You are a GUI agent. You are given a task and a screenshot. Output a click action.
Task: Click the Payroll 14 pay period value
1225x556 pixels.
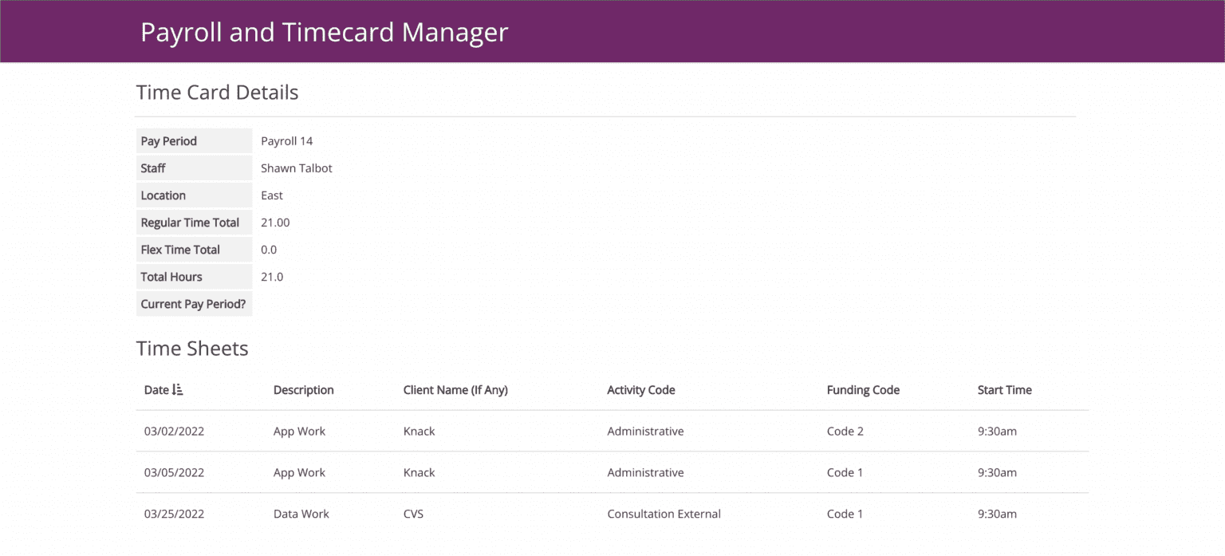click(x=286, y=140)
